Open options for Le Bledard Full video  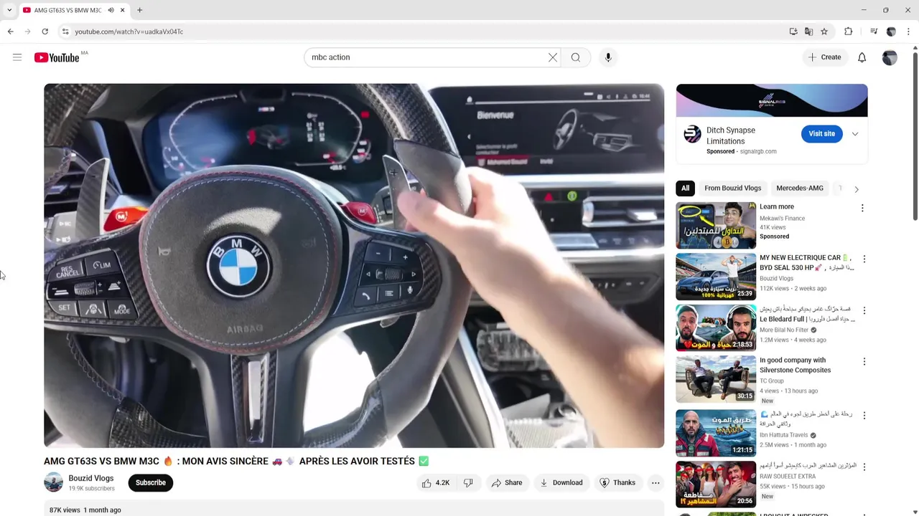(864, 310)
